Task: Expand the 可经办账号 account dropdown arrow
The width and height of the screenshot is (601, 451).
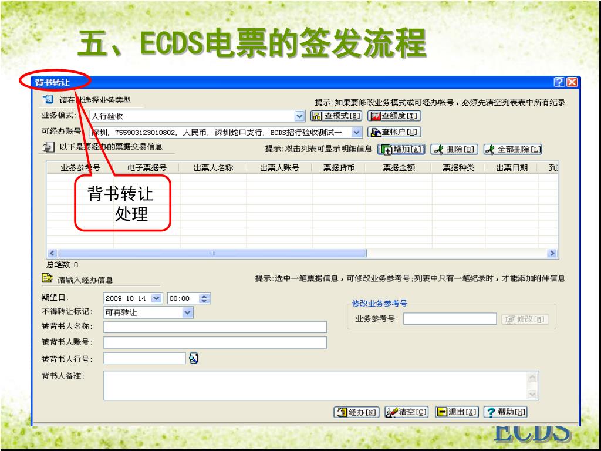Action: pyautogui.click(x=356, y=132)
